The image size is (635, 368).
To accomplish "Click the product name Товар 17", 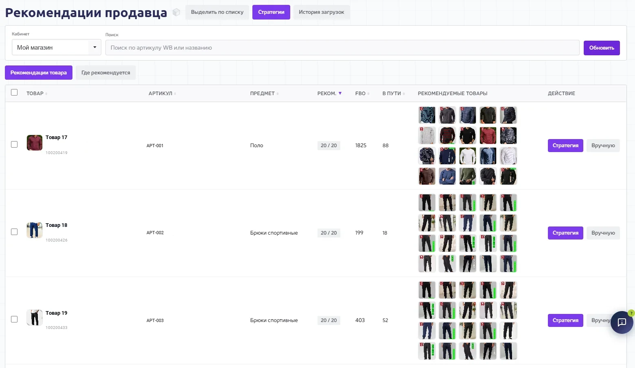I will (57, 137).
